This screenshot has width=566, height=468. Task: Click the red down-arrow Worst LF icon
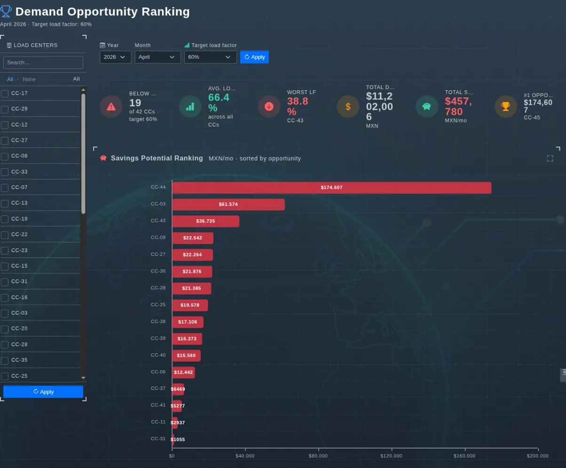(x=269, y=107)
